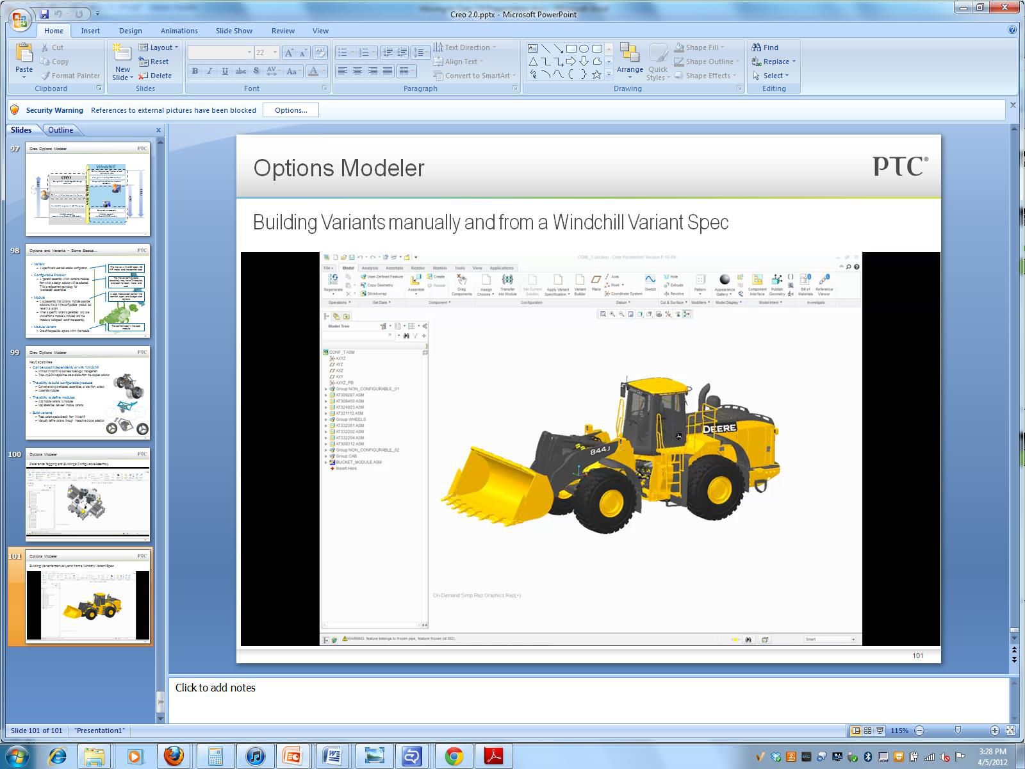
Task: Toggle Bold formatting
Action: [x=195, y=71]
